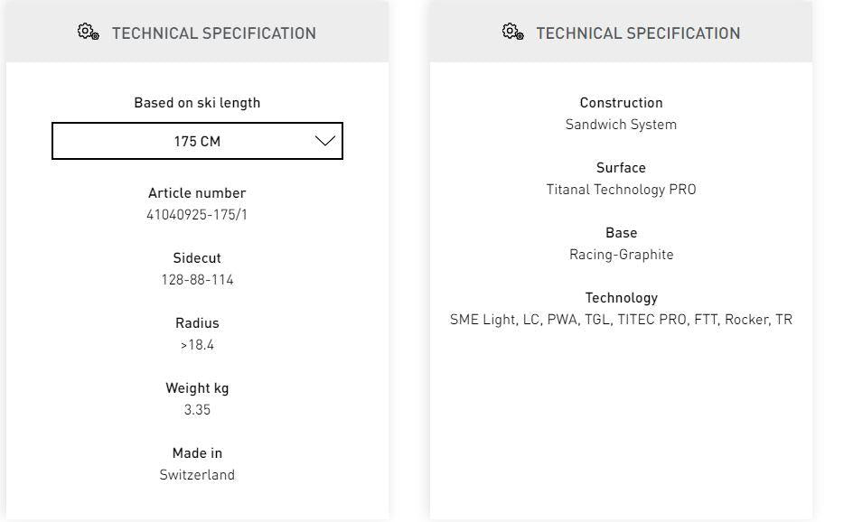Click the gear icon in the right panel header
The image size is (853, 522).
pos(512,33)
